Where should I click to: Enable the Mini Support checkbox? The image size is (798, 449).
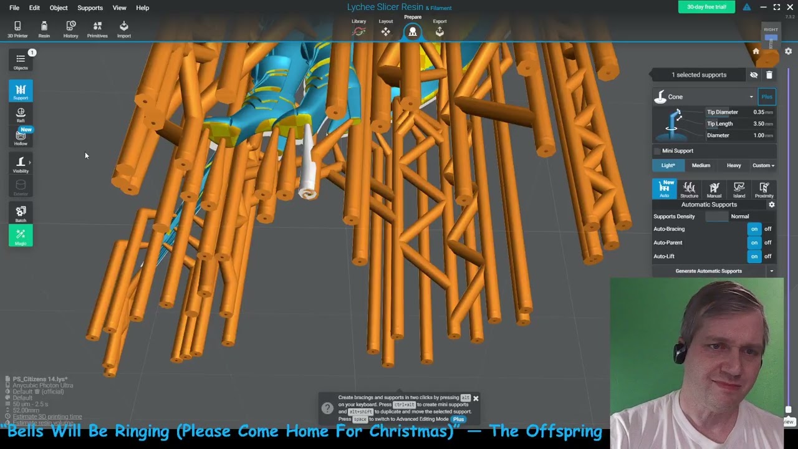(656, 151)
